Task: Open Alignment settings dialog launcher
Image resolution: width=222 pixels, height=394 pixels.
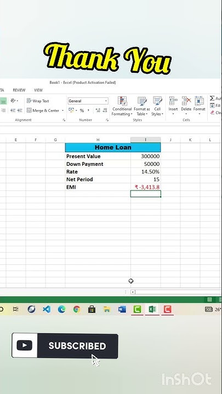Action: [x=64, y=120]
